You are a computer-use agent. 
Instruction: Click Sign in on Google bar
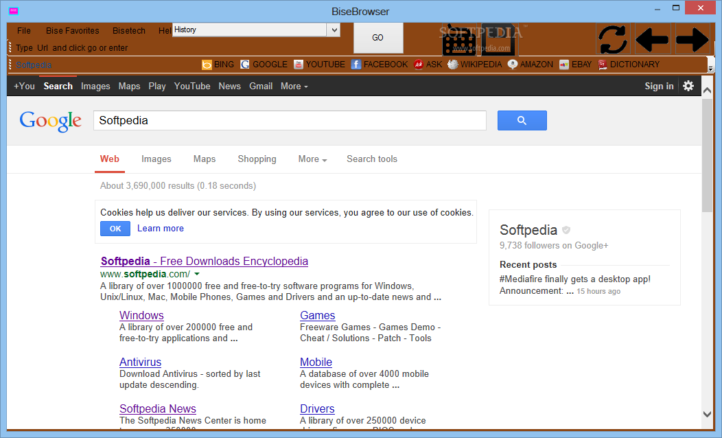point(659,86)
